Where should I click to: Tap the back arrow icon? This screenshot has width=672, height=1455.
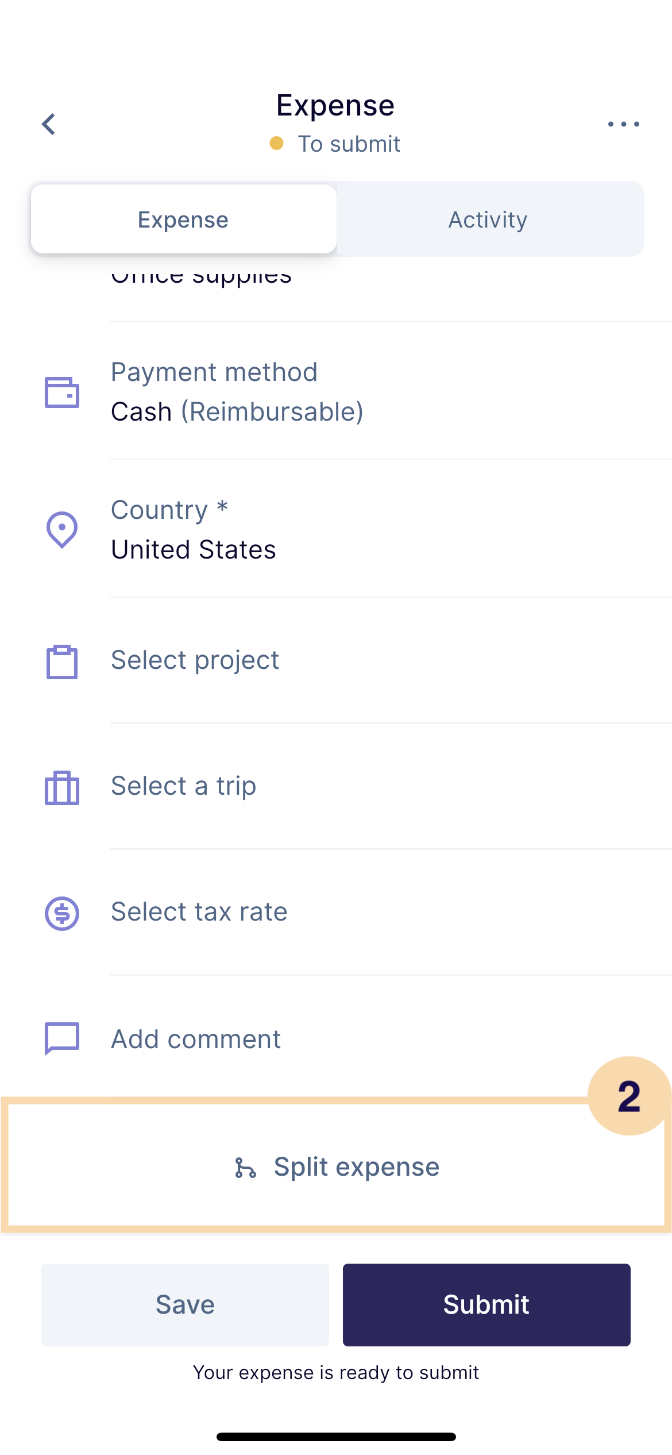pyautogui.click(x=49, y=124)
